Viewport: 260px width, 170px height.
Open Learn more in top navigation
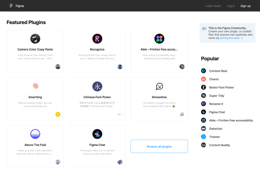[x=213, y=6]
